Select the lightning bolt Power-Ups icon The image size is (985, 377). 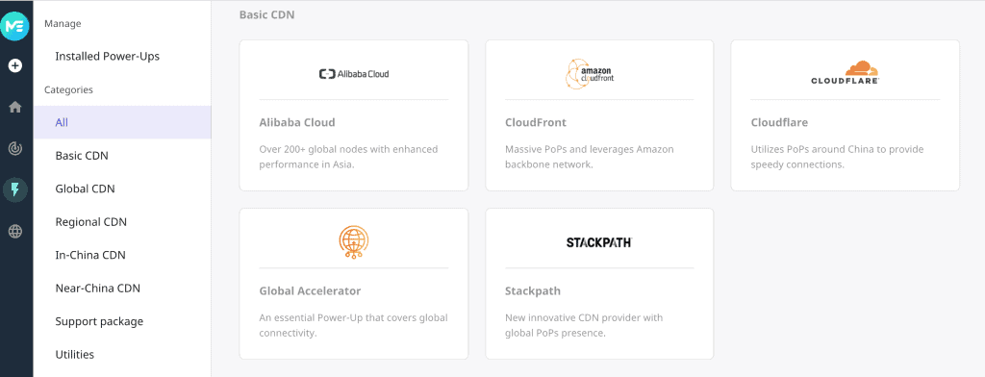[15, 189]
